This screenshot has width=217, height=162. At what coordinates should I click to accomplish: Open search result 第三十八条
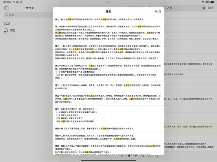[x=108, y=99]
